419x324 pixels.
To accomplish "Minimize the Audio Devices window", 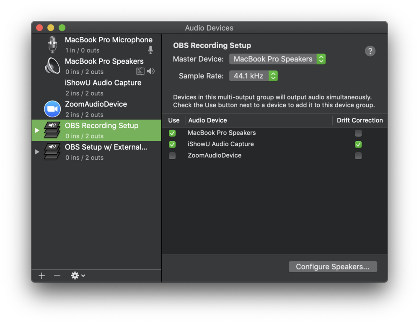I will [x=51, y=28].
